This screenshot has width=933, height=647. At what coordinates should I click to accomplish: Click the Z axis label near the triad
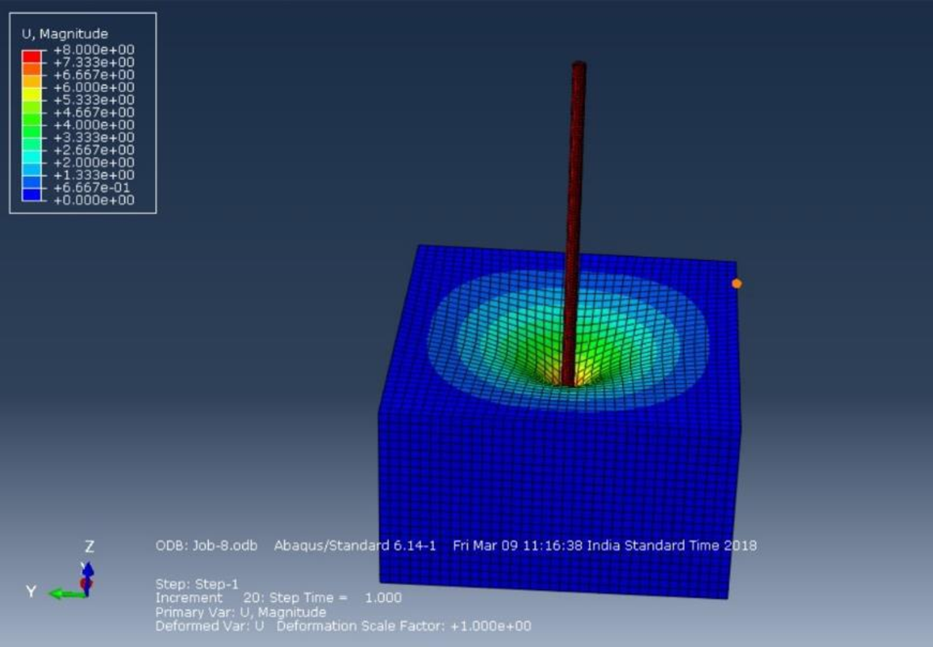[x=90, y=546]
